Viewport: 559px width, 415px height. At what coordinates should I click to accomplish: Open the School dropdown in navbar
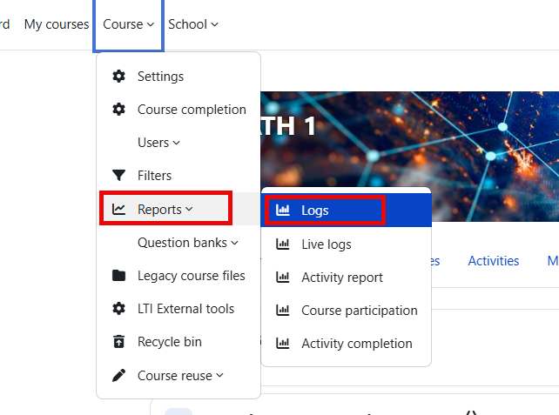click(192, 24)
